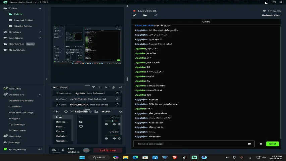Click the stream preview thumbnail
The height and width of the screenshot is (161, 286).
coord(87,45)
